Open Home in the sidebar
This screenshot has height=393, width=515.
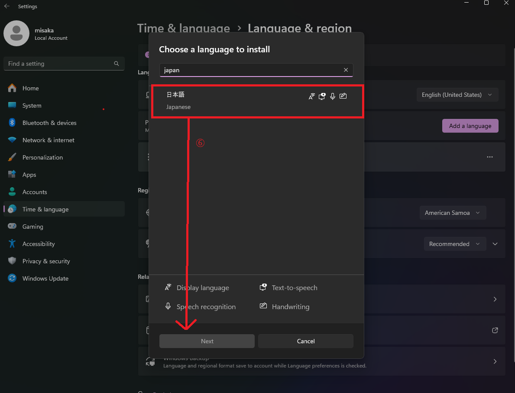(x=64, y=88)
